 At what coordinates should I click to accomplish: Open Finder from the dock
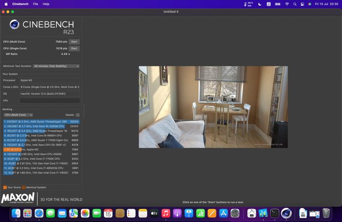pos(16,213)
